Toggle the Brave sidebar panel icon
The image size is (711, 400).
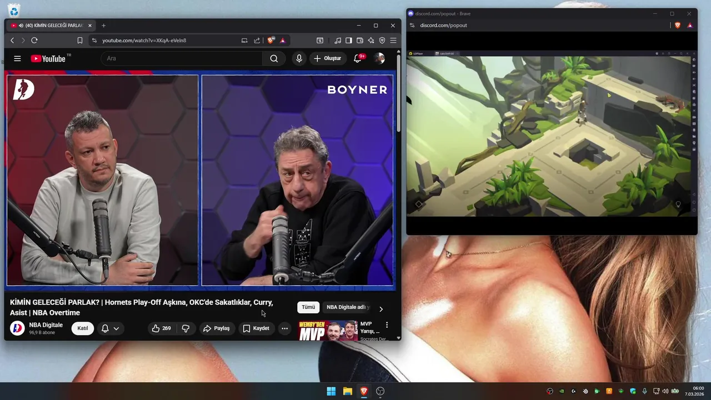pyautogui.click(x=349, y=41)
